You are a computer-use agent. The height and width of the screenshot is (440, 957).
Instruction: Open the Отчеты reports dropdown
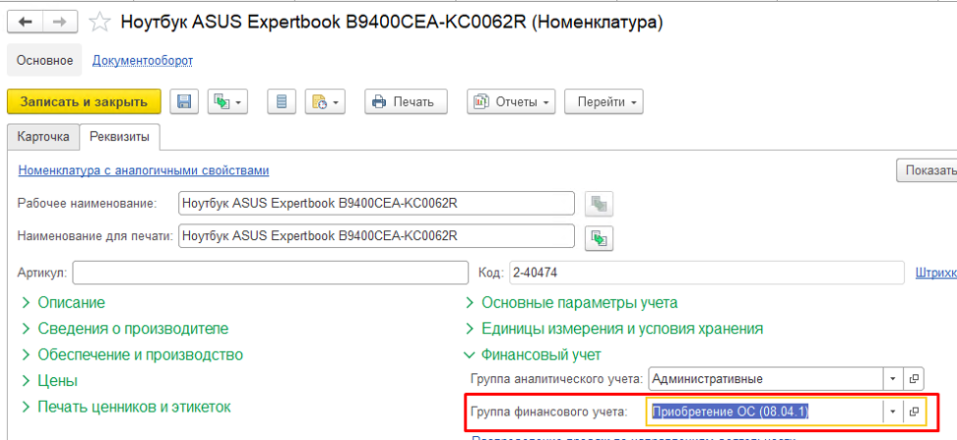click(511, 102)
